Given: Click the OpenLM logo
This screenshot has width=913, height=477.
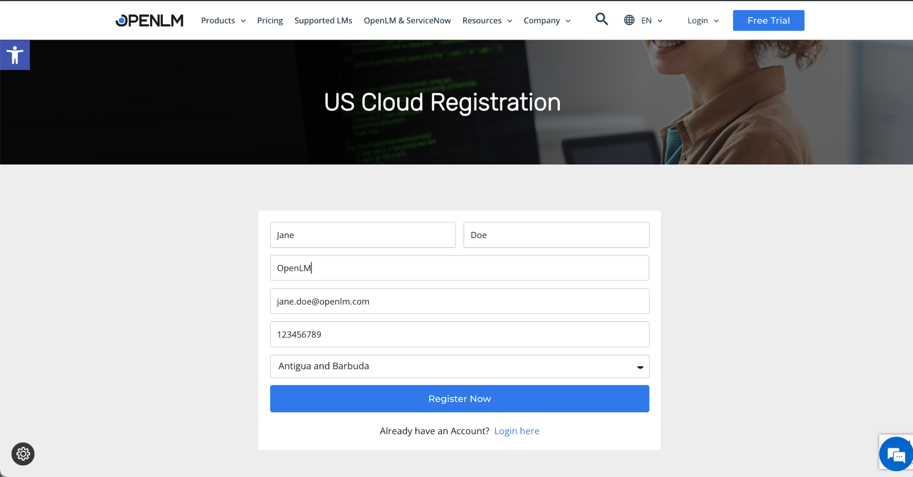Looking at the screenshot, I should [x=149, y=21].
